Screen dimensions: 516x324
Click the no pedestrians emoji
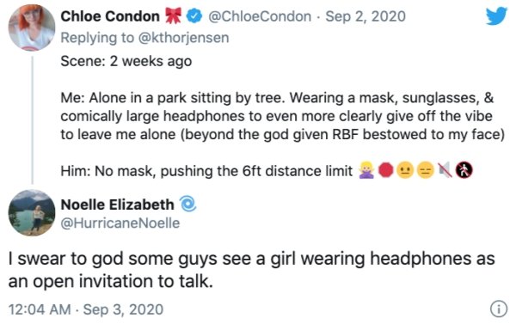(x=464, y=170)
